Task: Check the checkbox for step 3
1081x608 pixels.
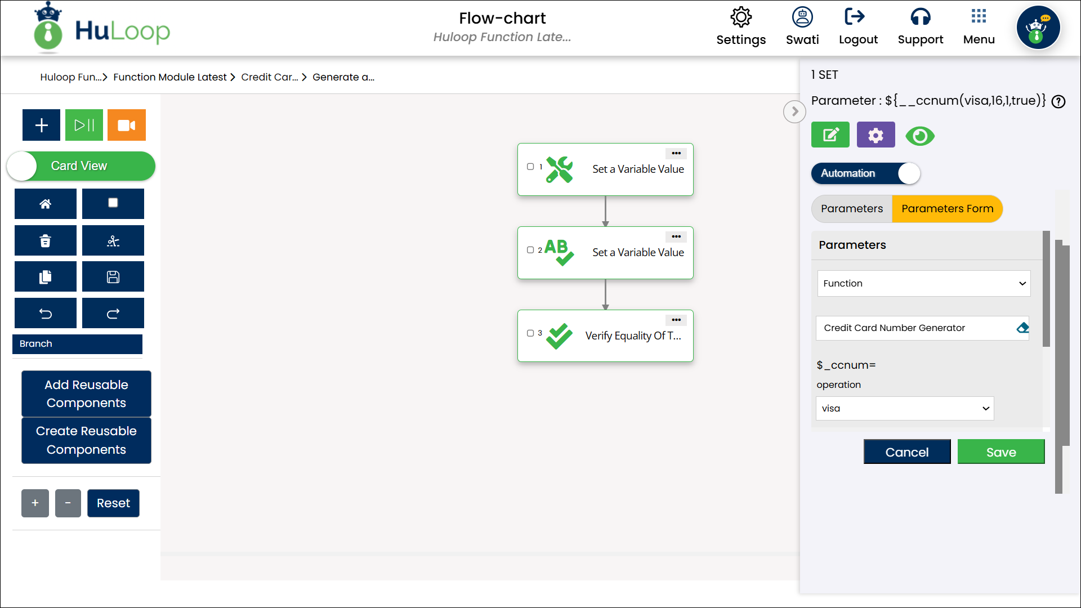Action: 530,333
